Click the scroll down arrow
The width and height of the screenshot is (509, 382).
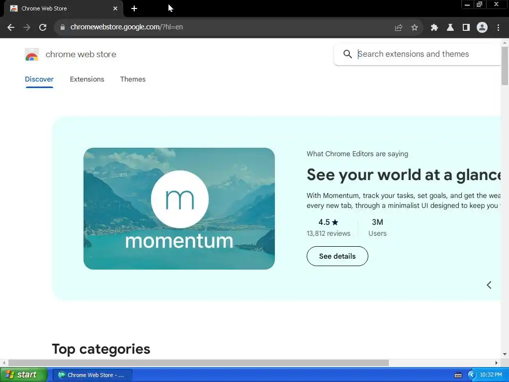click(505, 354)
